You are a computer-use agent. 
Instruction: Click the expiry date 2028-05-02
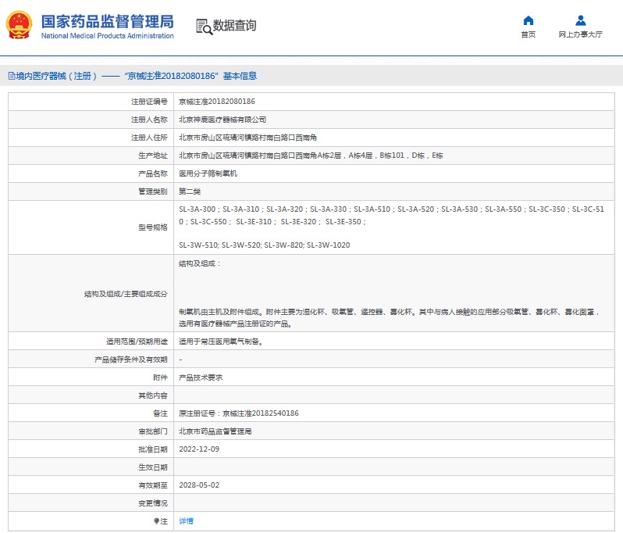pos(199,485)
